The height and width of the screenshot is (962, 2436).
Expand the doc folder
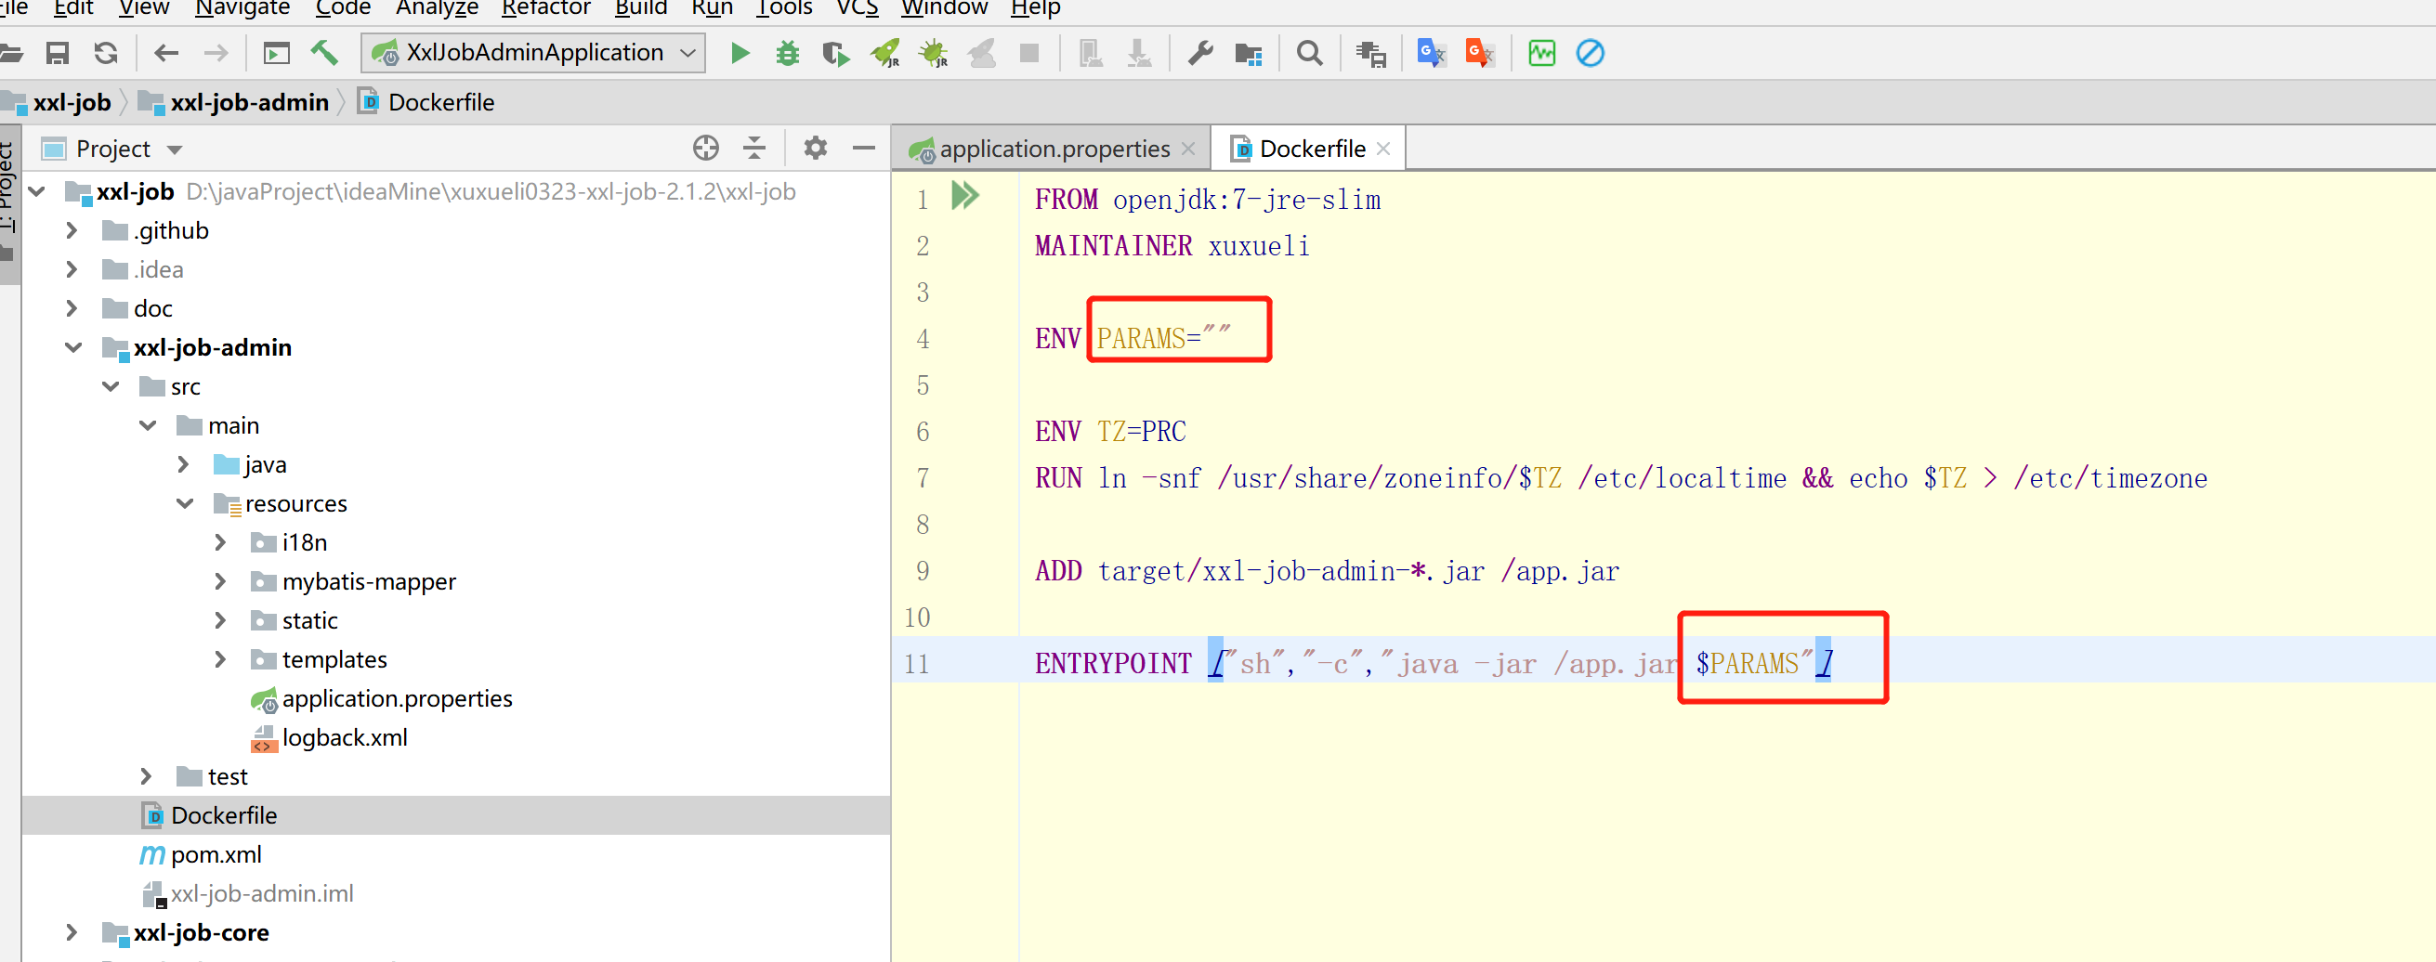(72, 309)
